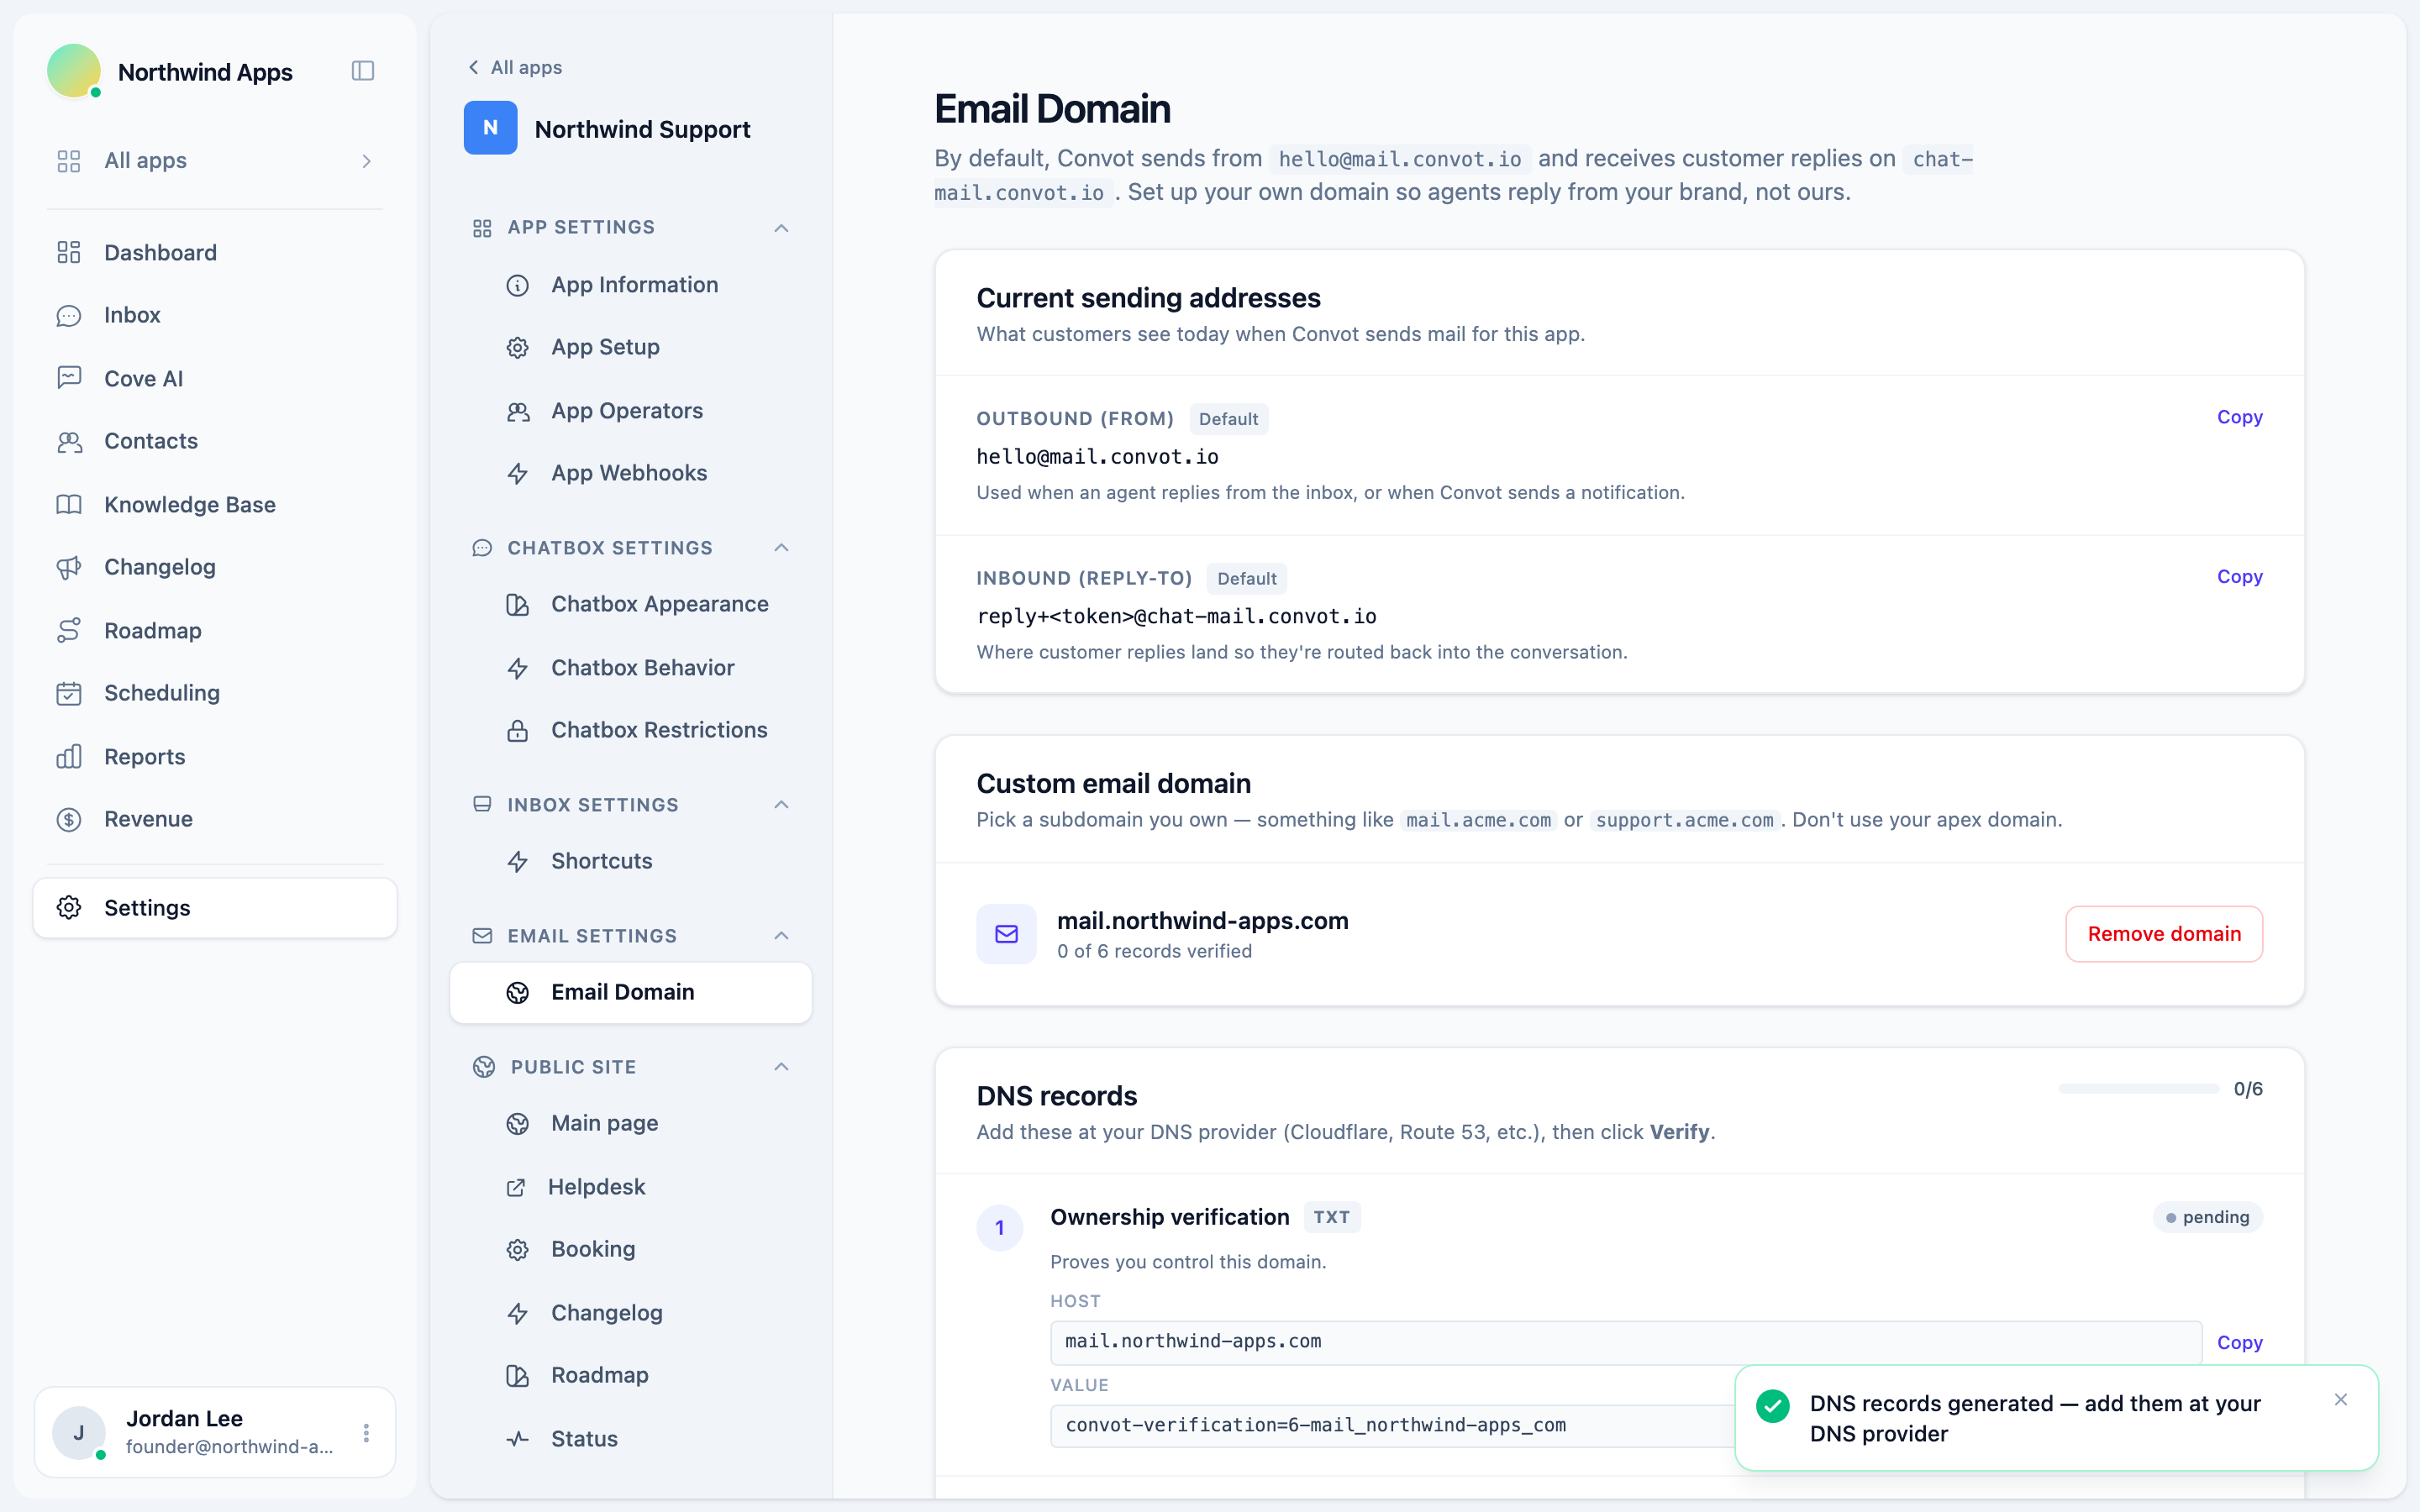The width and height of the screenshot is (2420, 1512).
Task: Click the Helpdesk external link icon
Action: [x=516, y=1187]
